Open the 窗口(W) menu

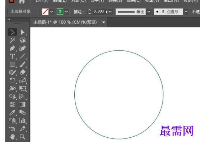pos(171,1)
